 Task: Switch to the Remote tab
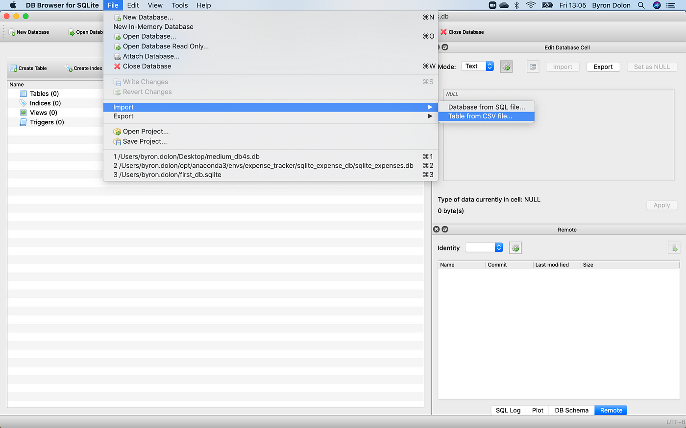click(611, 410)
